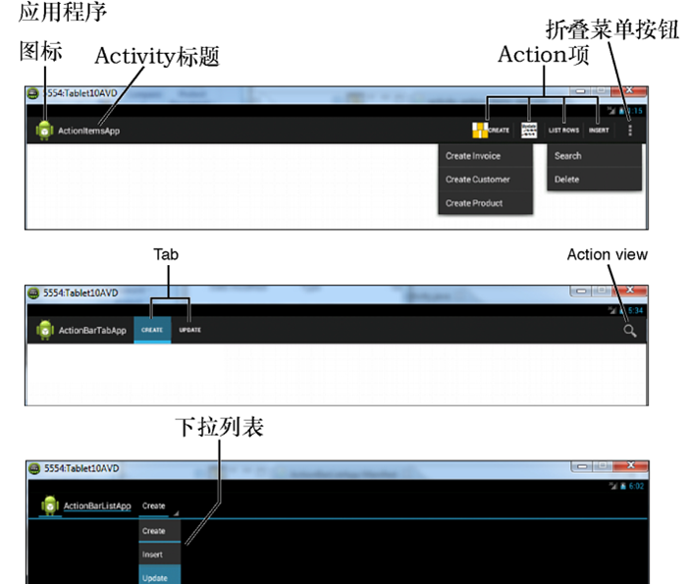The width and height of the screenshot is (687, 584).
Task: Choose Create Customer from submenu
Action: [486, 180]
